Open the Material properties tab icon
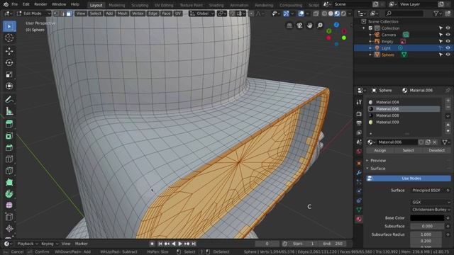 (x=359, y=219)
